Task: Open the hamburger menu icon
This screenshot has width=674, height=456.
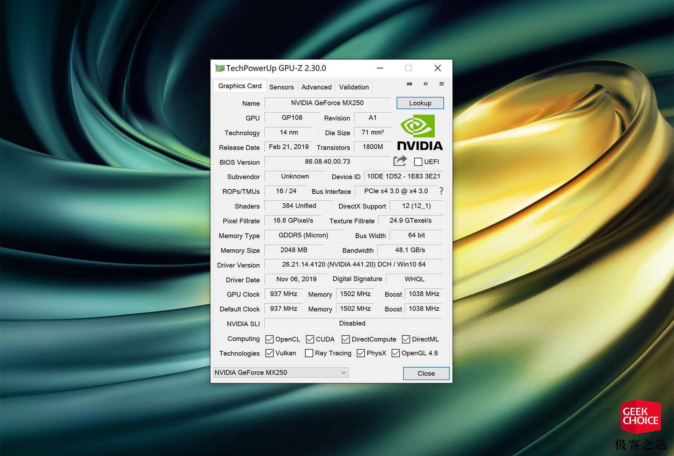Action: pyautogui.click(x=441, y=84)
